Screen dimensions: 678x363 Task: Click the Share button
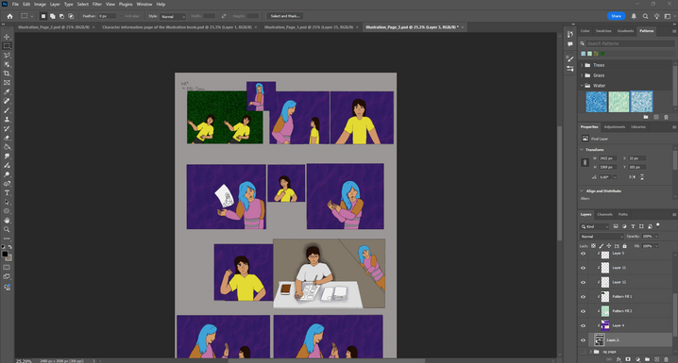pyautogui.click(x=616, y=16)
